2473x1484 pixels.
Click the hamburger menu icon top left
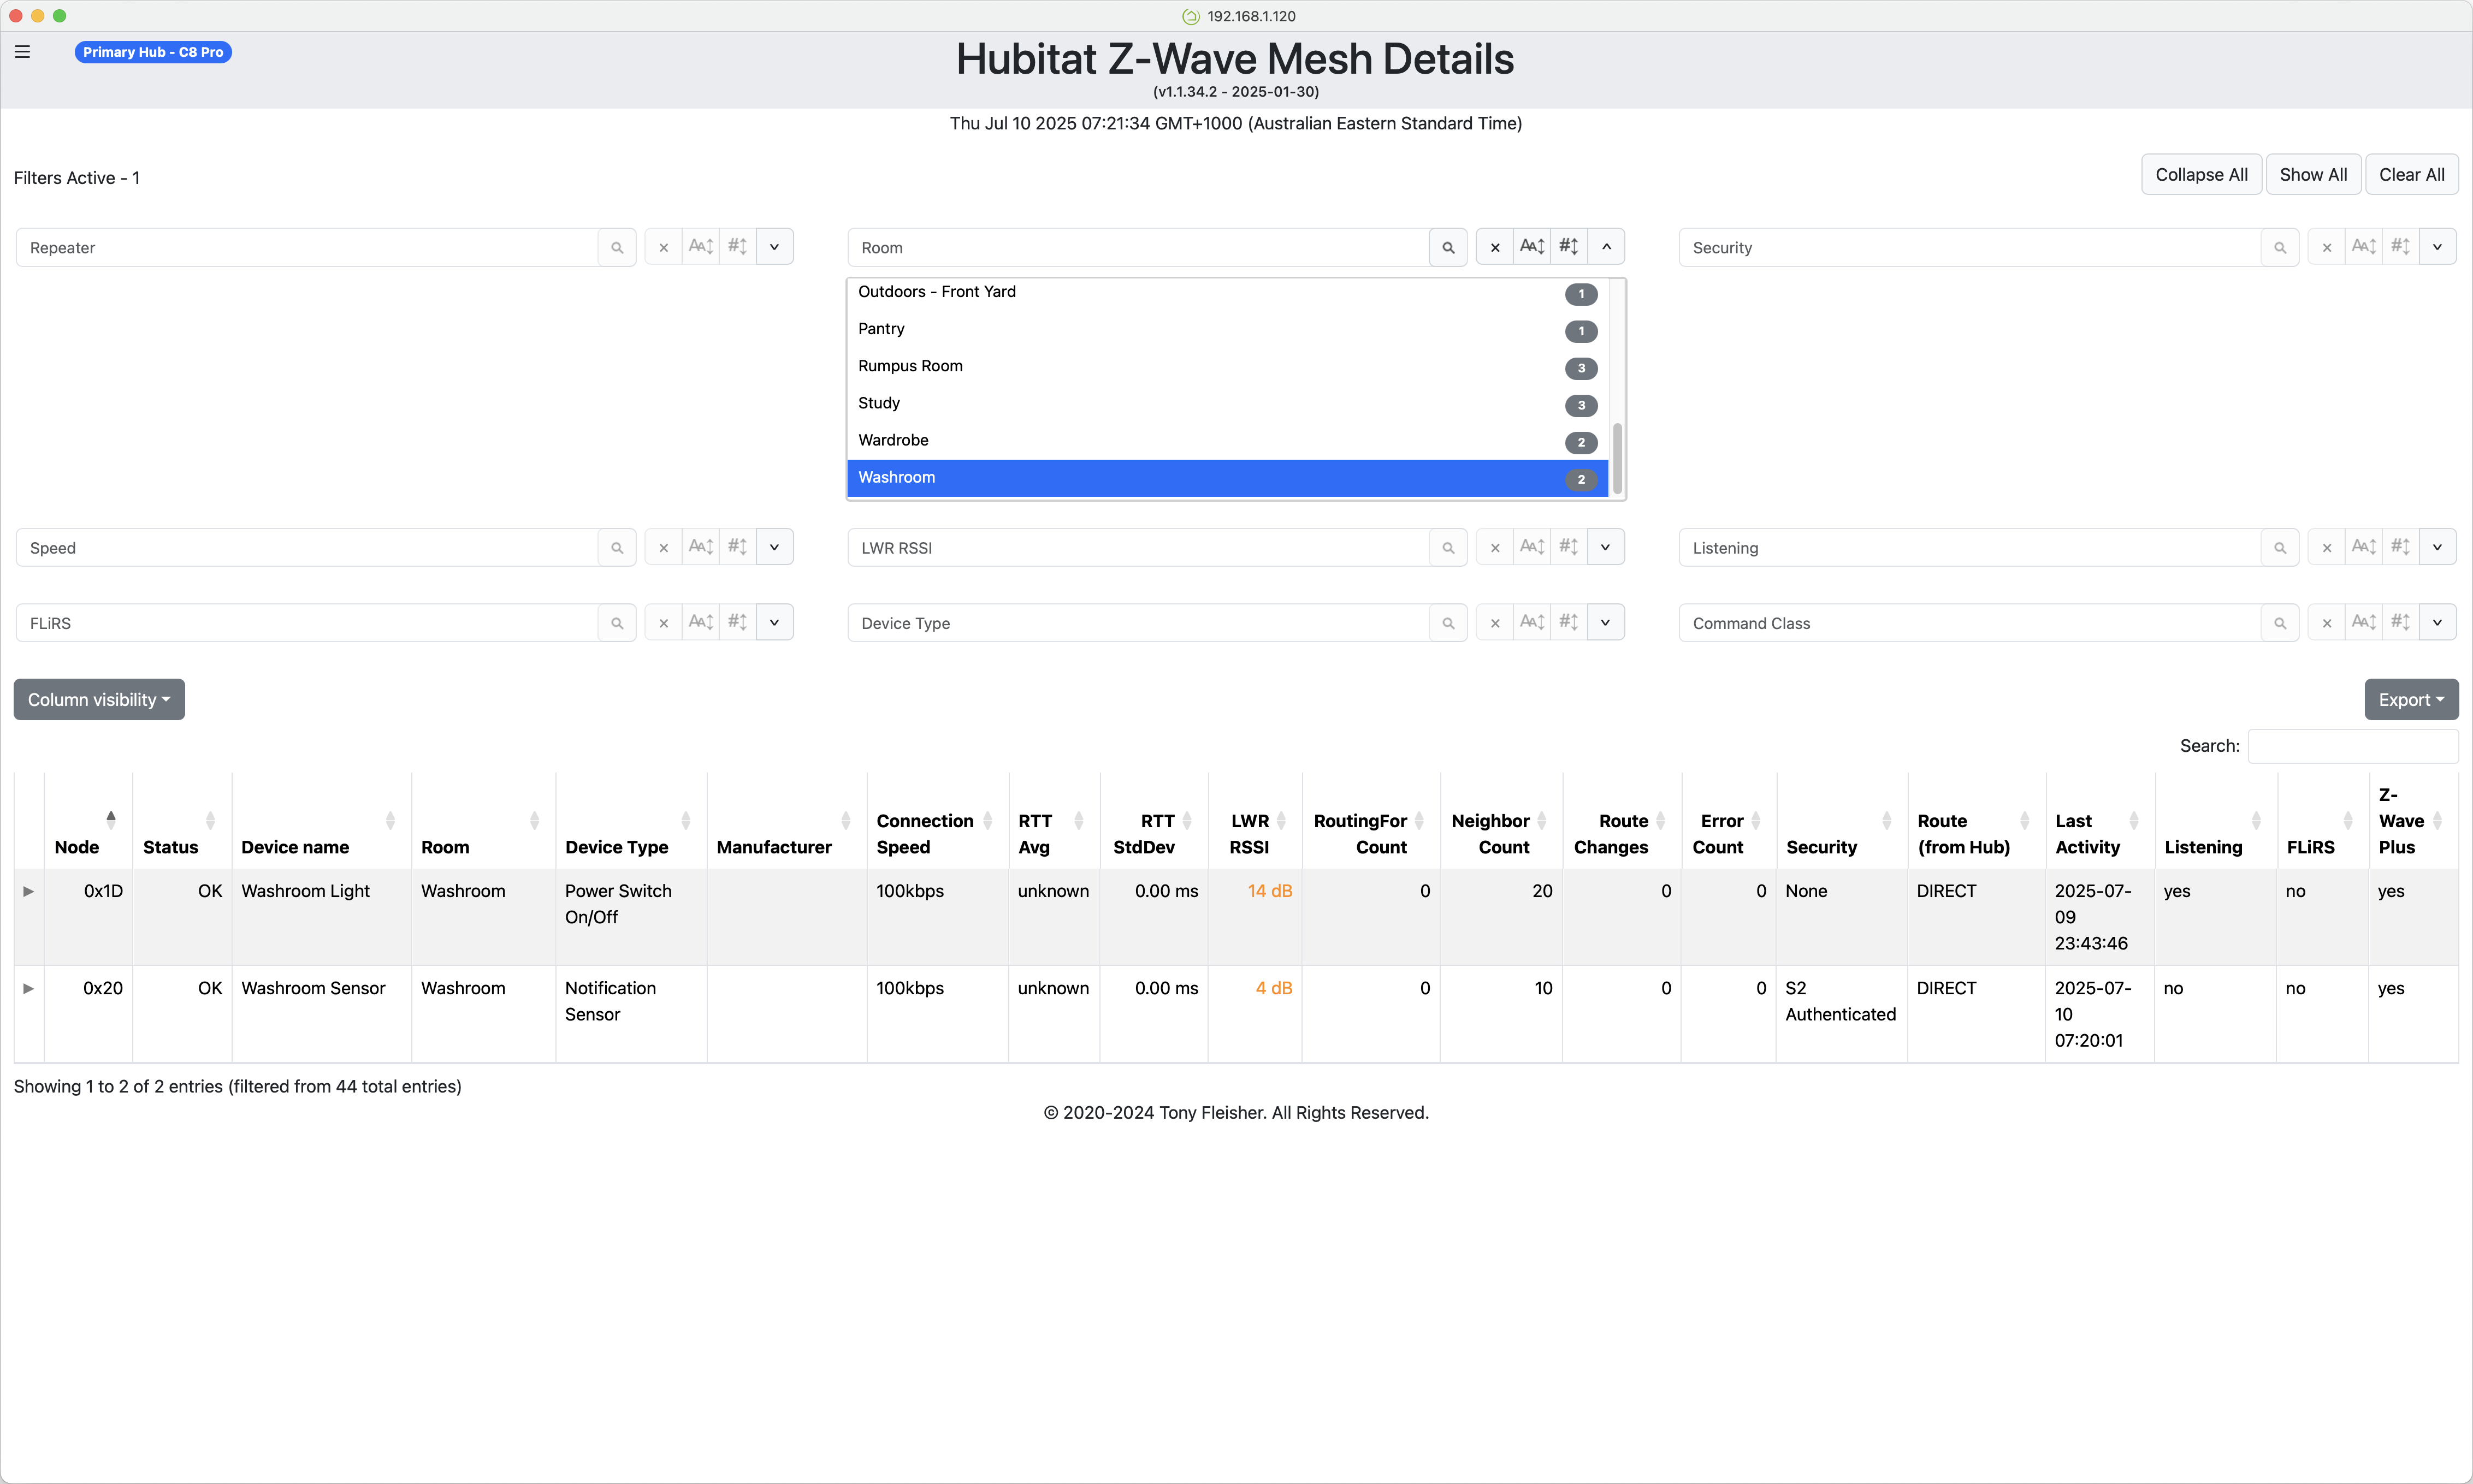[22, 51]
